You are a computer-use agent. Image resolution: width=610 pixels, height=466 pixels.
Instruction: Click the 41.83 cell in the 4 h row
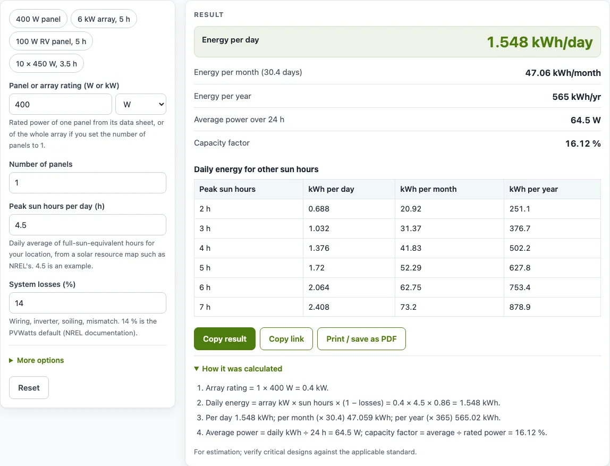(x=450, y=248)
